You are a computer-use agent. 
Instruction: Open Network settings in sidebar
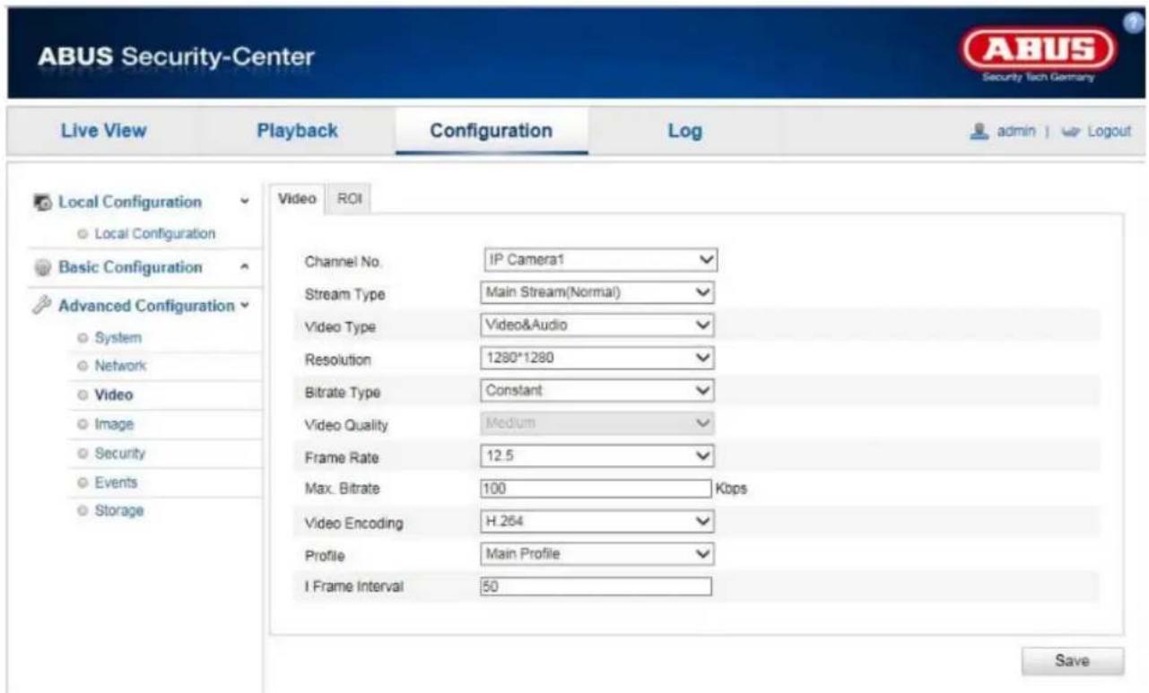[120, 366]
